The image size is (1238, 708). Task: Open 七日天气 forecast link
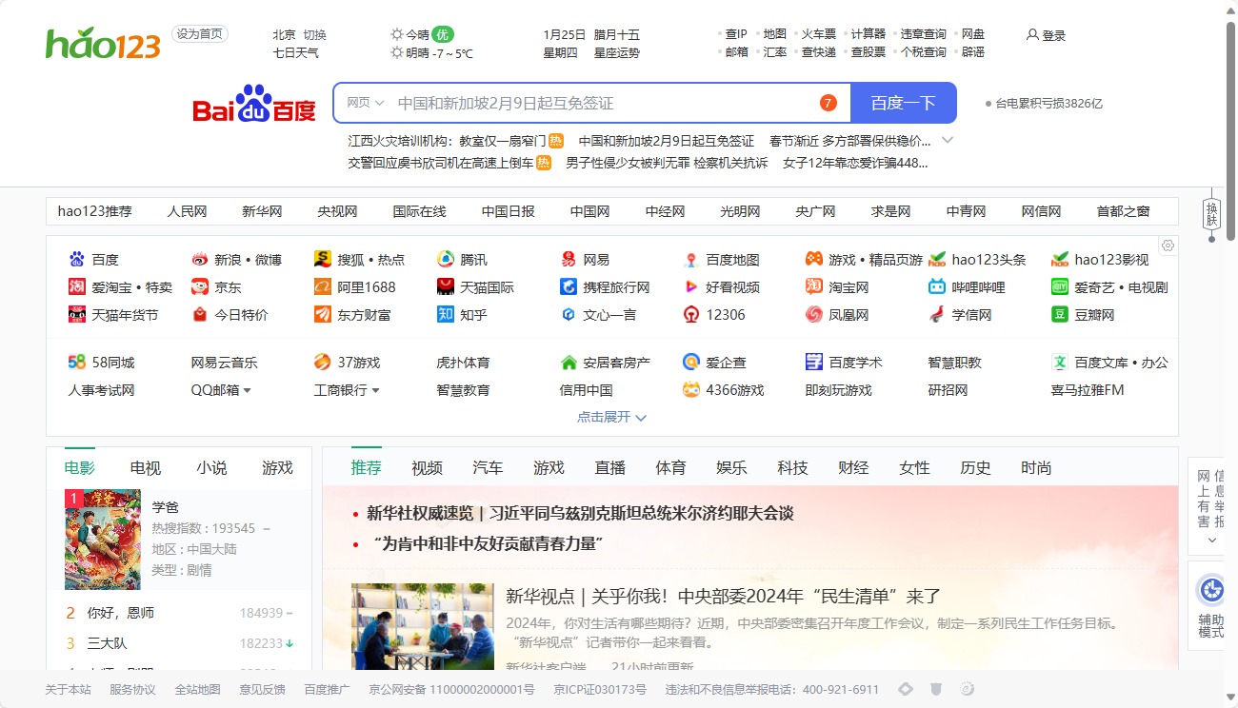[296, 52]
